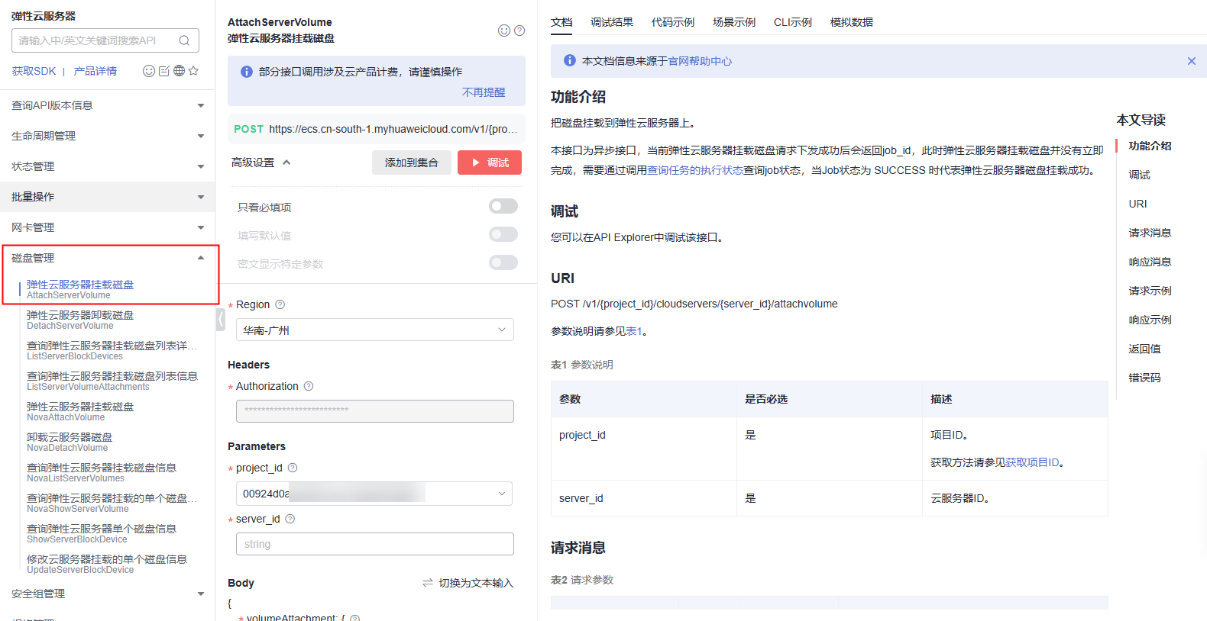The height and width of the screenshot is (621, 1207).
Task: Select NovaListServerVolumes API item
Action: 102,472
